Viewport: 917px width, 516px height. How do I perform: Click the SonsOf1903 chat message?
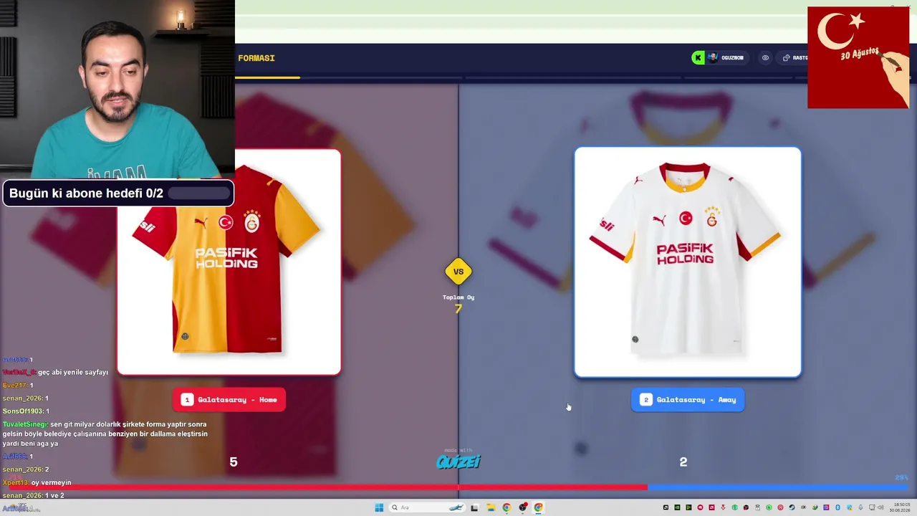point(26,411)
